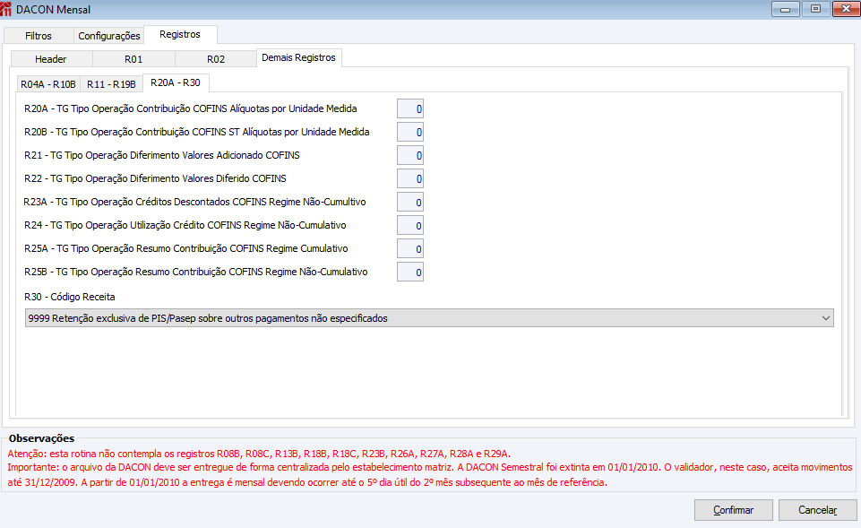
Task: Switch to the R02 sub-tab
Action: point(216,59)
